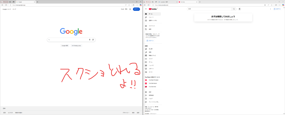Open ショート in YouTube sidebar

[x=152, y=17]
